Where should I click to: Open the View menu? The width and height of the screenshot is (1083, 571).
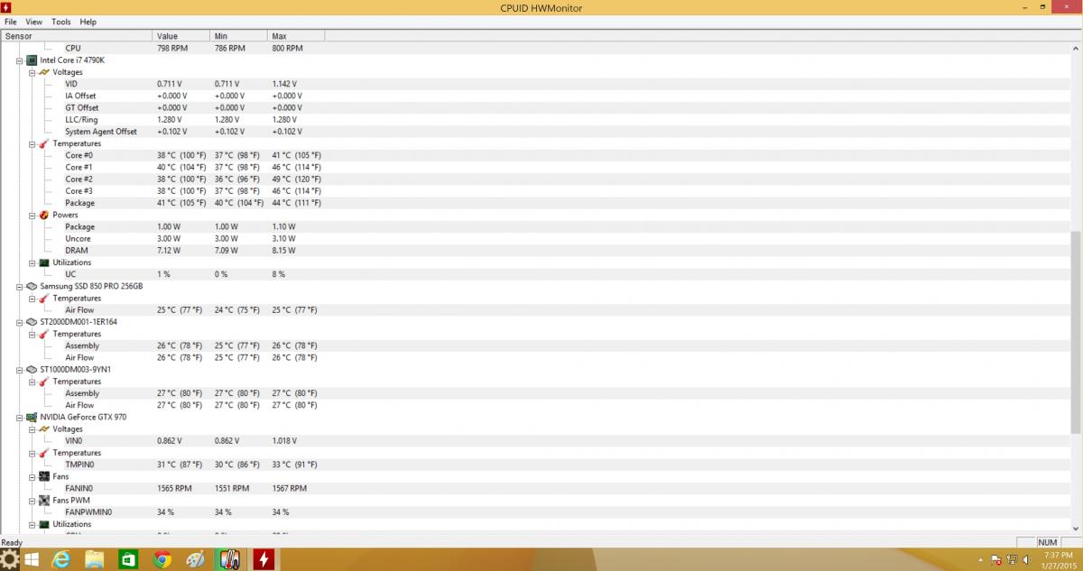(x=34, y=22)
